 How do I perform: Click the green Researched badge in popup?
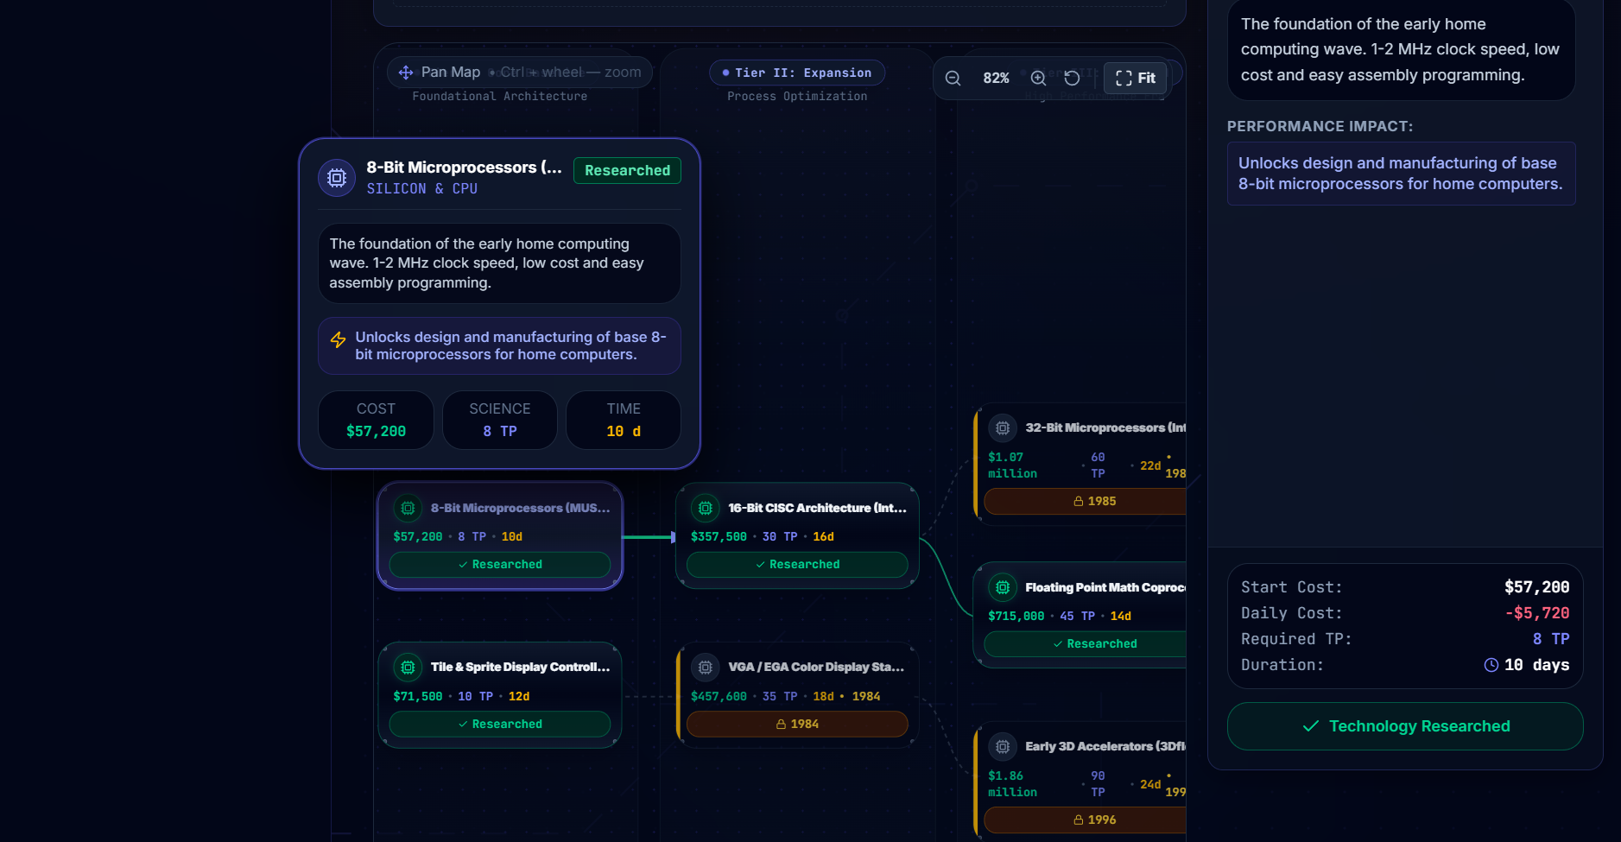tap(627, 171)
